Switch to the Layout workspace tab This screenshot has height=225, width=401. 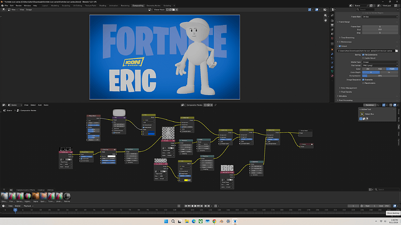pos(45,6)
